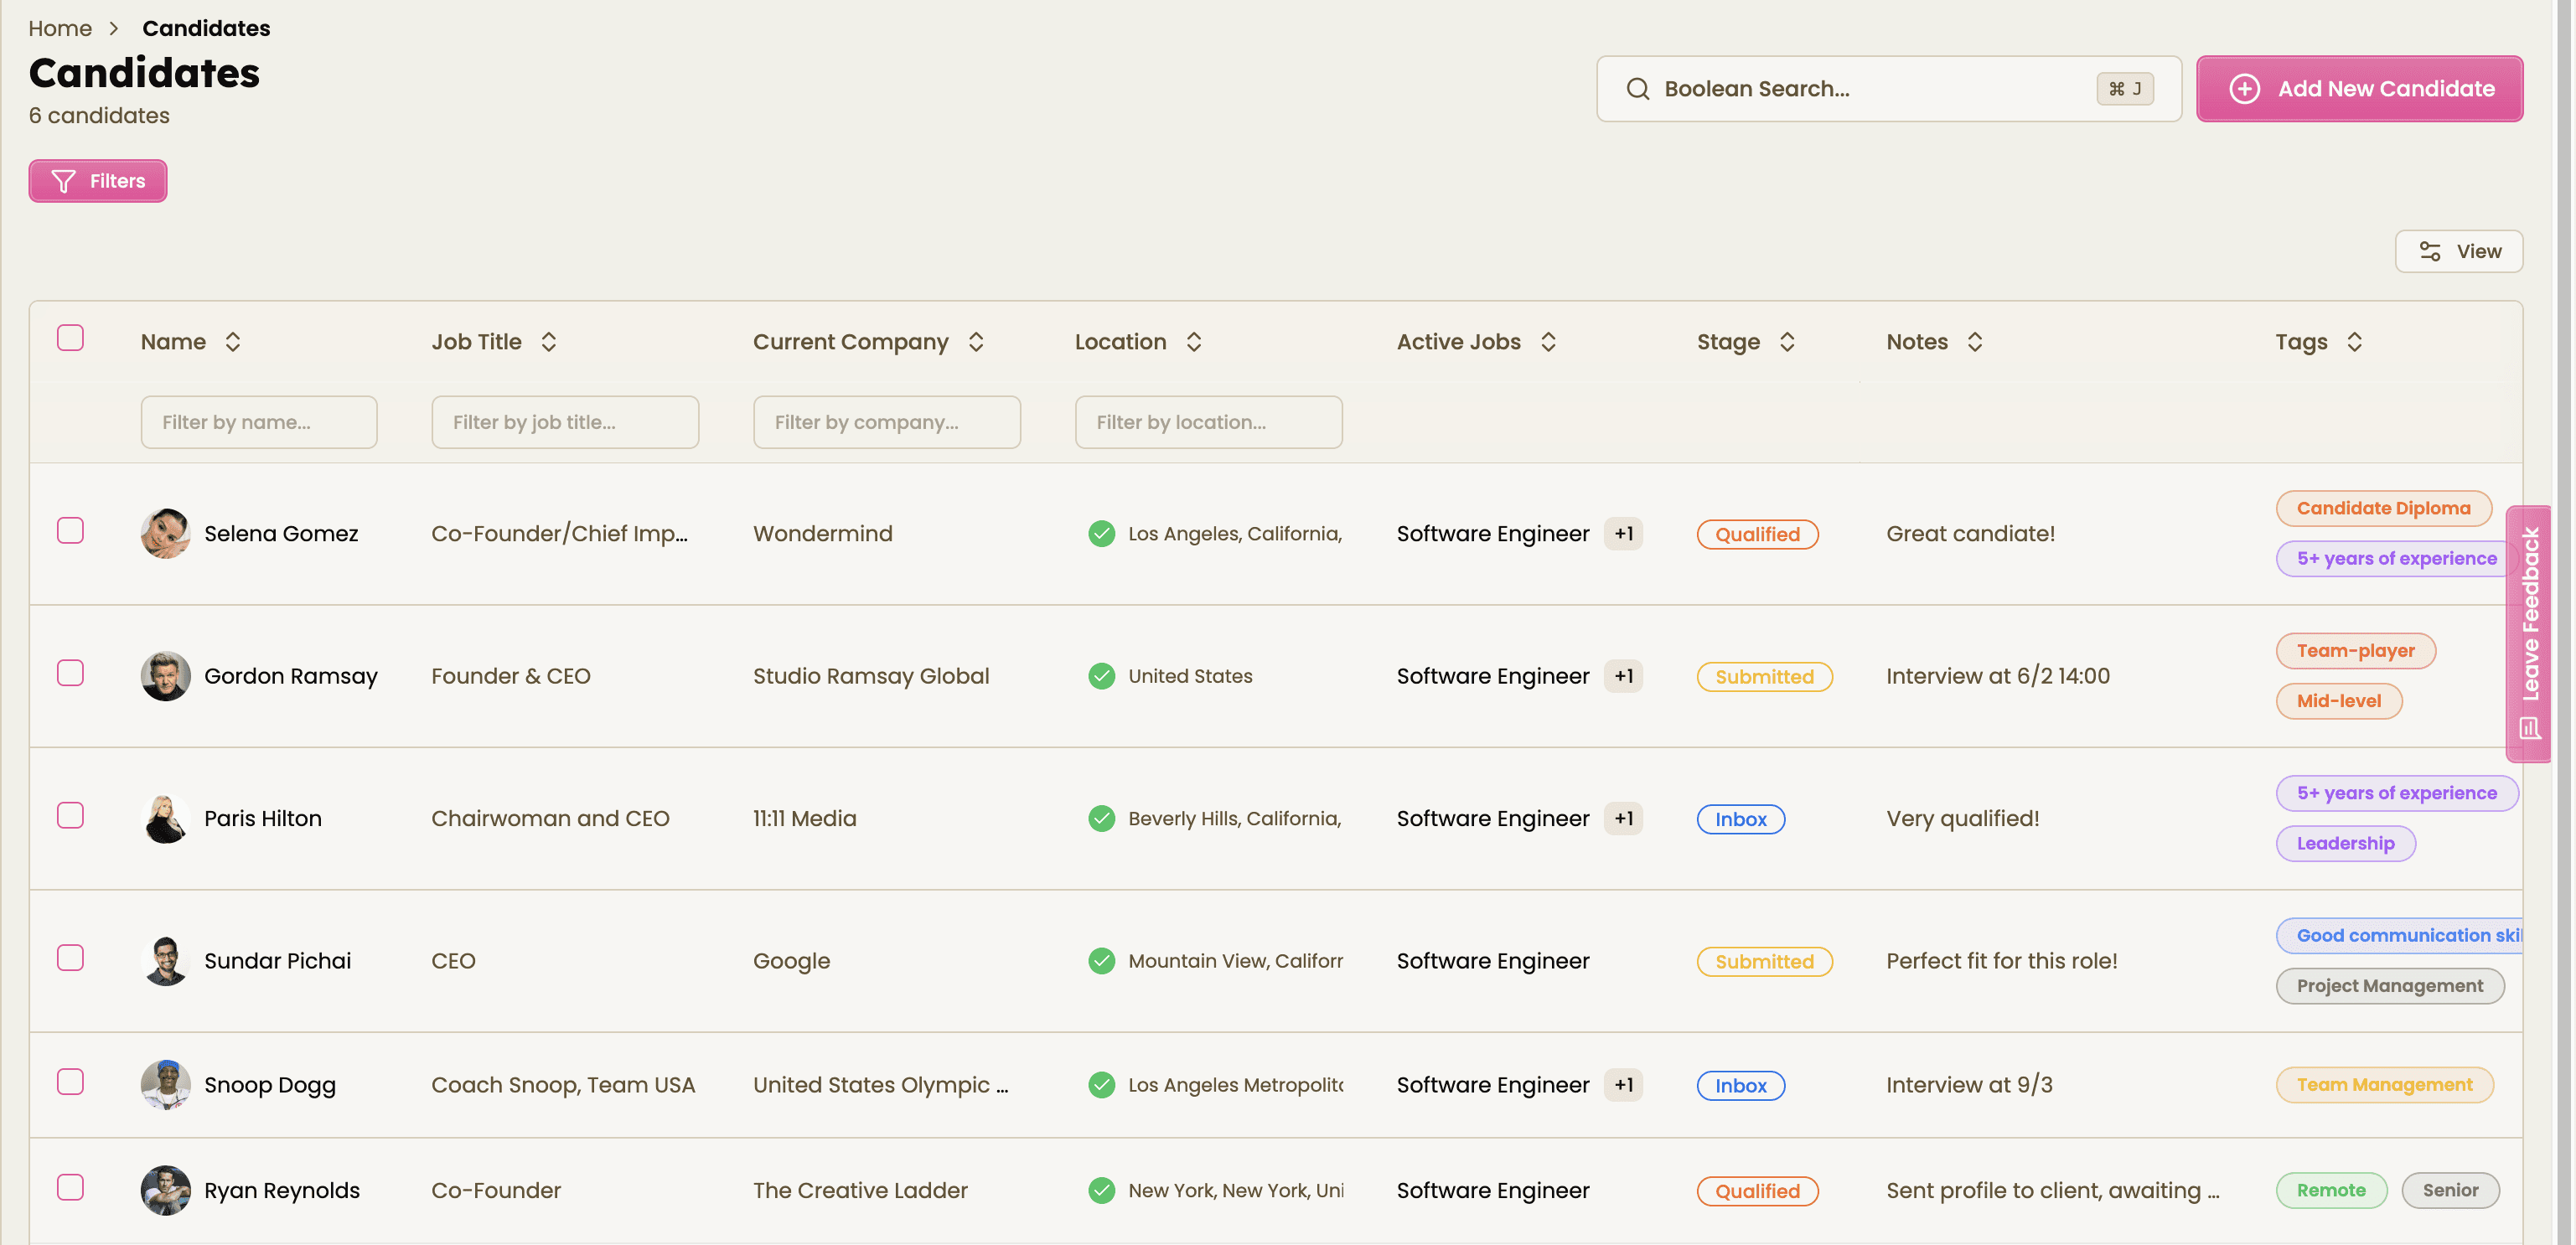Image resolution: width=2576 pixels, height=1245 pixels.
Task: Click the search magnifier icon
Action: [1640, 89]
